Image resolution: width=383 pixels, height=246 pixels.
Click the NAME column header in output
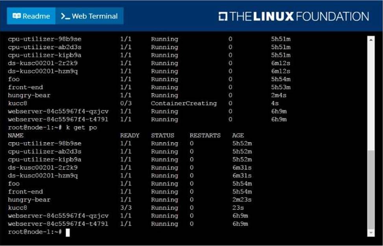pos(16,136)
